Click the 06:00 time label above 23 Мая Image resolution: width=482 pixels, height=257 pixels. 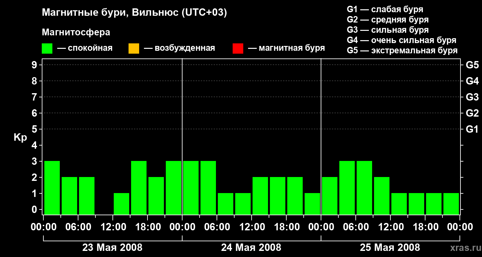(78, 227)
